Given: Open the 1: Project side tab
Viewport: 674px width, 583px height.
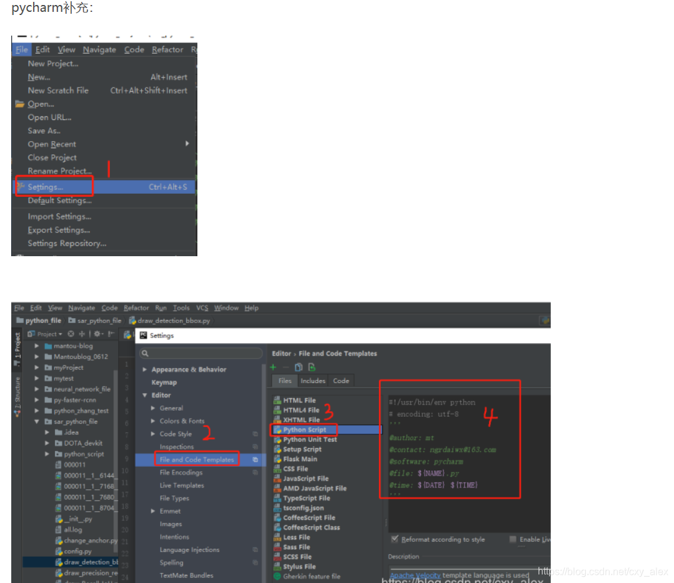Looking at the screenshot, I should tap(17, 348).
